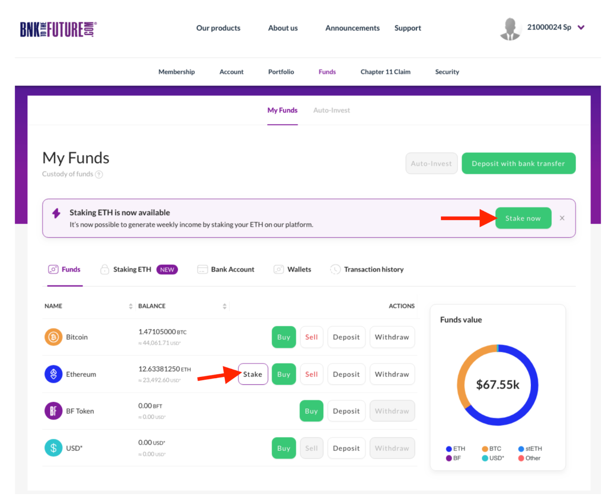Open the Transaction history tab

367,269
